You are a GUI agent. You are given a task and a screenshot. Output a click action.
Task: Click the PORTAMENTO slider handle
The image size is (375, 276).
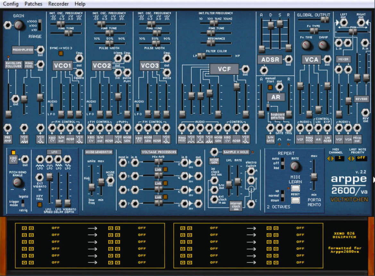[314, 177]
